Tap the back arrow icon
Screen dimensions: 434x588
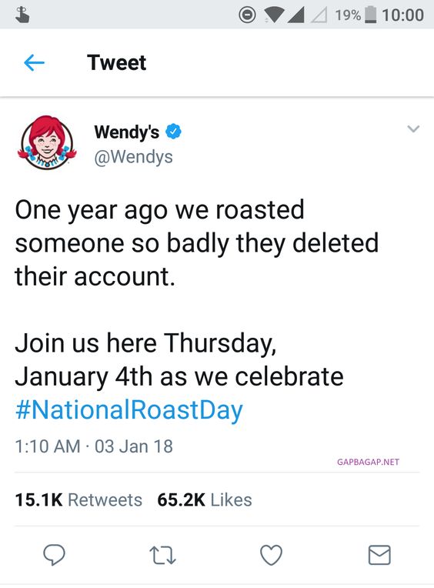(34, 62)
